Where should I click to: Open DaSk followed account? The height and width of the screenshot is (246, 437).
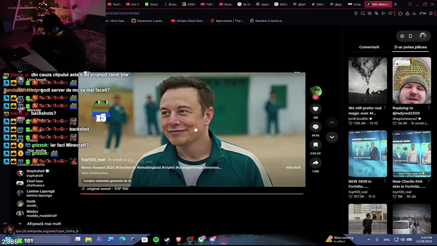pos(27,203)
